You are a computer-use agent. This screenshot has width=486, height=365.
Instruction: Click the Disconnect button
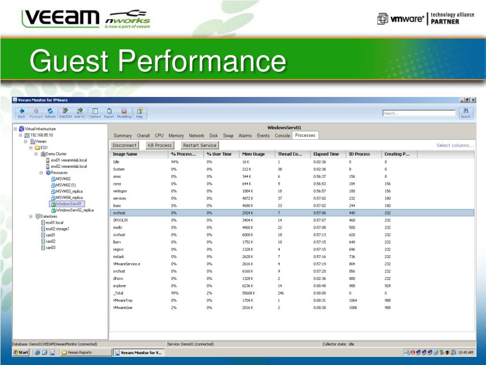point(124,145)
